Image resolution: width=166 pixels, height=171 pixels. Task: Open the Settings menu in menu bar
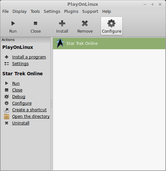pyautogui.click(x=52, y=12)
